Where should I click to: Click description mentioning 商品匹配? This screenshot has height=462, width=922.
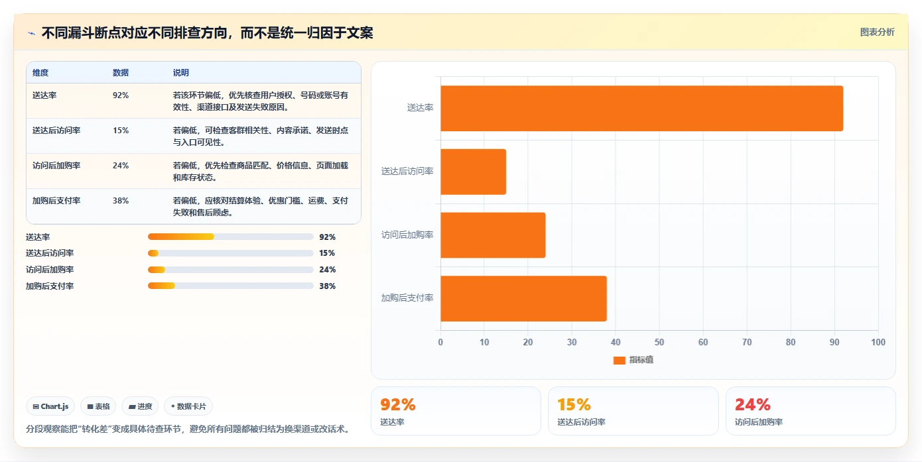click(x=261, y=171)
